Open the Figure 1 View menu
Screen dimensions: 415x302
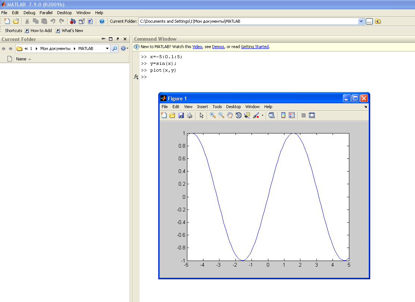click(188, 107)
